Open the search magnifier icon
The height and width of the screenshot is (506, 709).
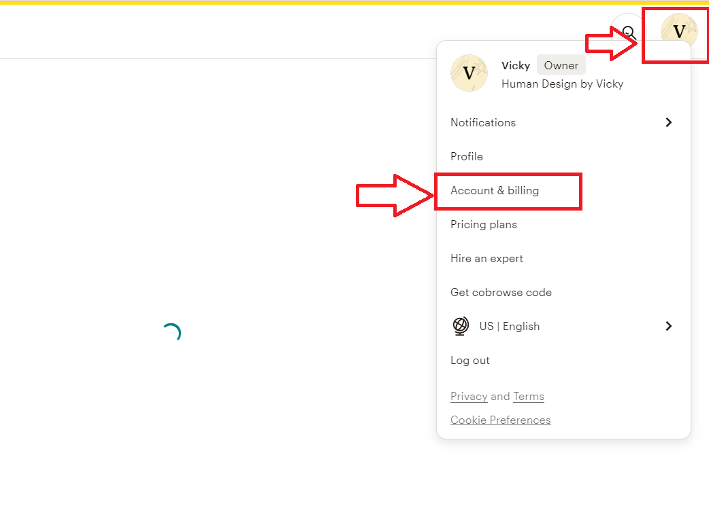[629, 32]
